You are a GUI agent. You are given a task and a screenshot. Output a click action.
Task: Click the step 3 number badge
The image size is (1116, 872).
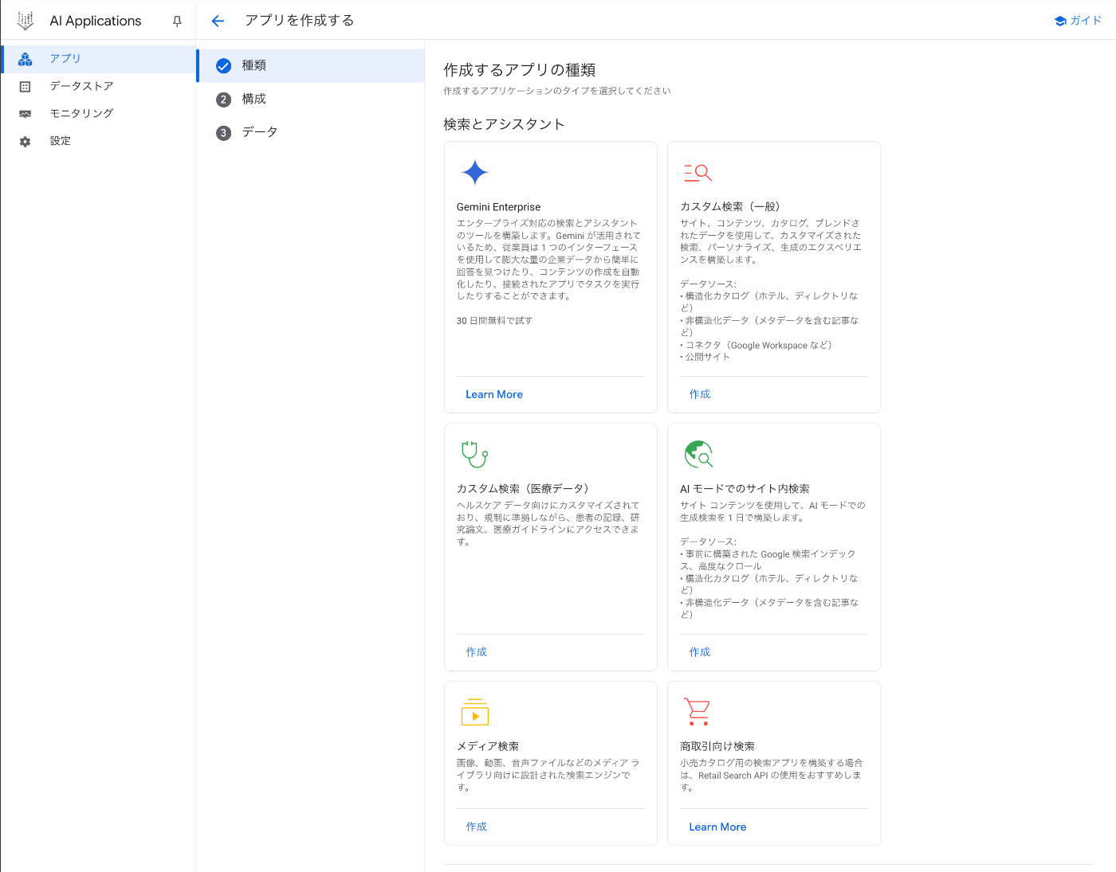224,133
